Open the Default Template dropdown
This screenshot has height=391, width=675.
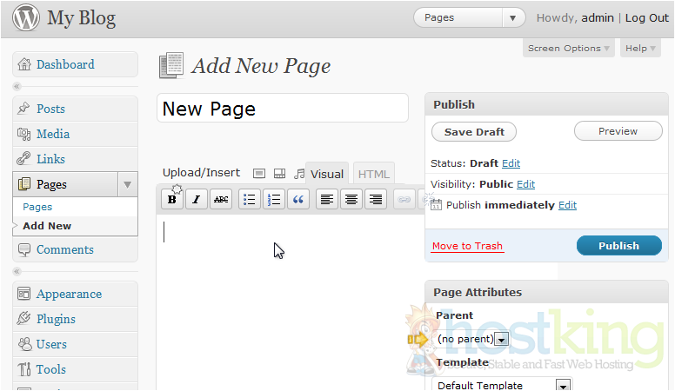(563, 385)
